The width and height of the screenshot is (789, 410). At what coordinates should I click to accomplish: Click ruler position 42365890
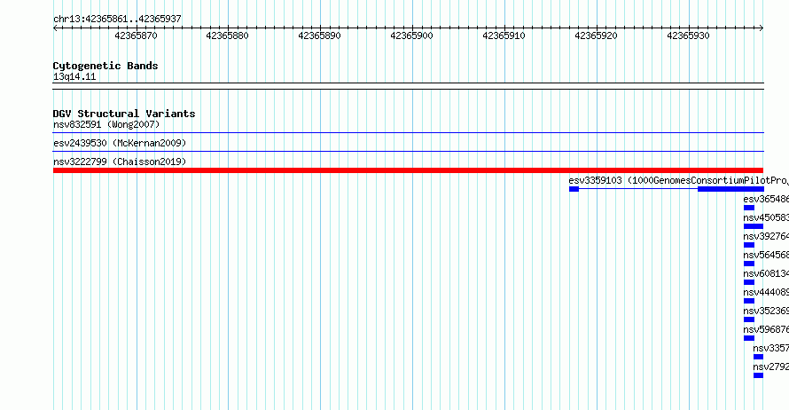point(319,35)
